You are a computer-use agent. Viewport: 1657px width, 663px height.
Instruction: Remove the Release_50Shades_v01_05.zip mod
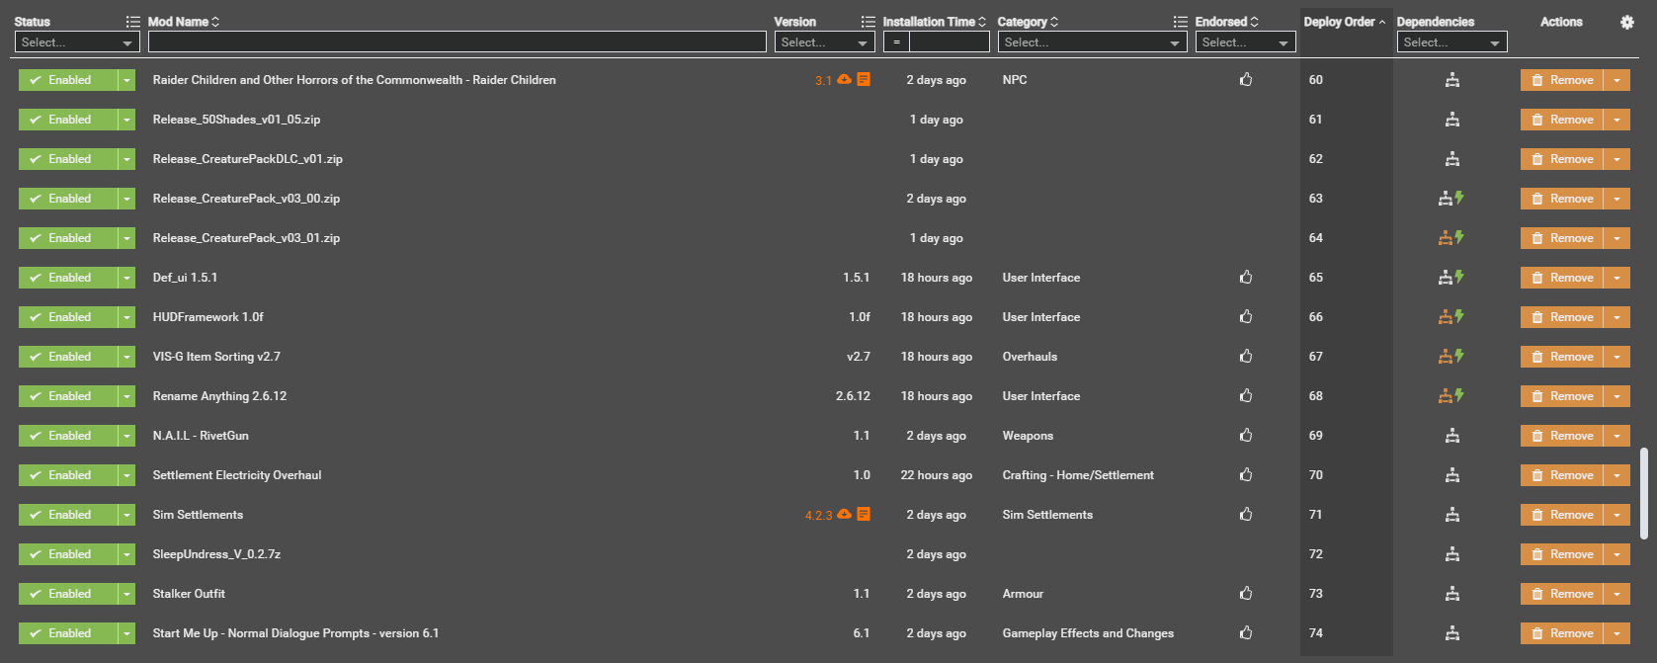pyautogui.click(x=1562, y=120)
